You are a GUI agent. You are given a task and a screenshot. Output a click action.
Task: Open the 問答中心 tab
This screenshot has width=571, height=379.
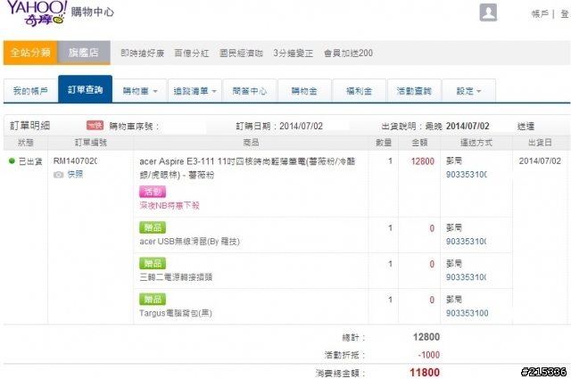pyautogui.click(x=250, y=91)
